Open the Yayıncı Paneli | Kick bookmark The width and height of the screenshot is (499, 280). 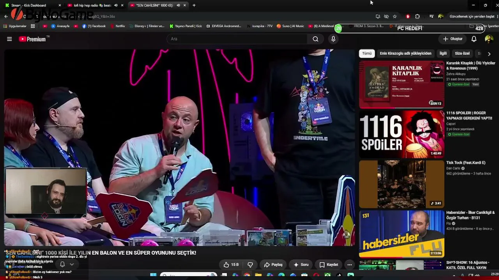point(186,26)
